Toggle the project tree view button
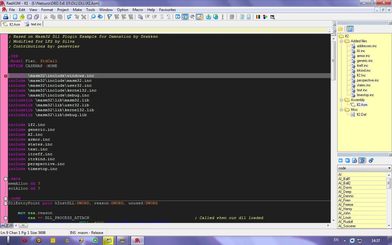The height and width of the screenshot is (245, 392). coord(350,29)
